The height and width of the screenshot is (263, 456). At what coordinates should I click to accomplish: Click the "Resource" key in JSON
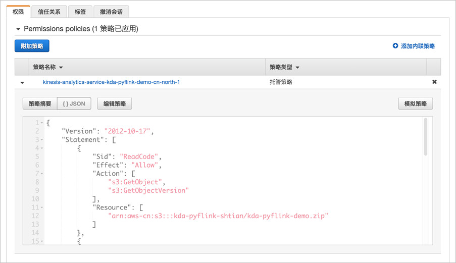tap(112, 207)
